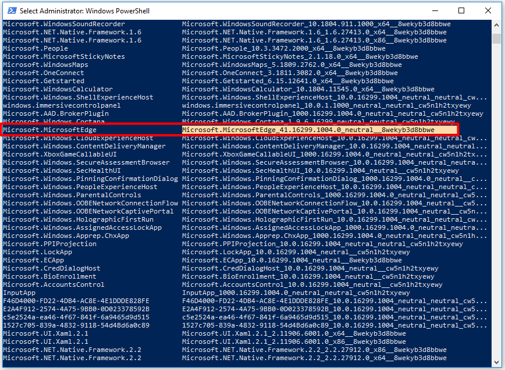Click Microsoft.Windows.PeopleExperienceHost name entry
The width and height of the screenshot is (505, 370).
pos(80,187)
